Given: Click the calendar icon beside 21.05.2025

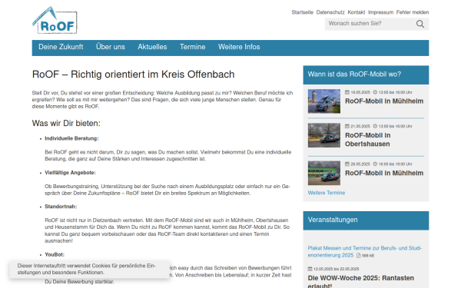Looking at the screenshot, I should (x=347, y=126).
